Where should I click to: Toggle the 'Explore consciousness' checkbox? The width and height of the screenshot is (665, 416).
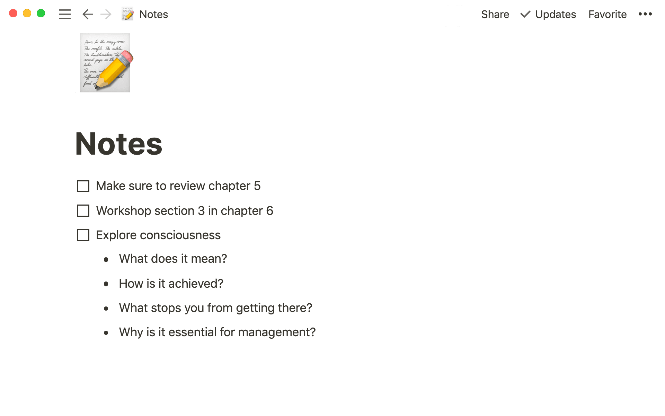[x=83, y=235]
